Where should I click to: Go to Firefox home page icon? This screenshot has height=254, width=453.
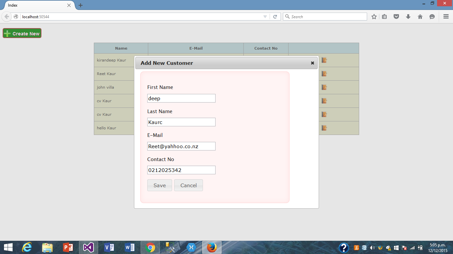420,17
